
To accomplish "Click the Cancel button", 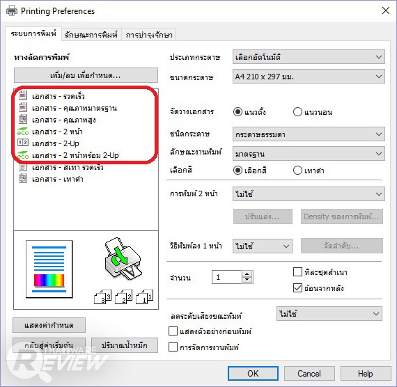I will pos(309,373).
